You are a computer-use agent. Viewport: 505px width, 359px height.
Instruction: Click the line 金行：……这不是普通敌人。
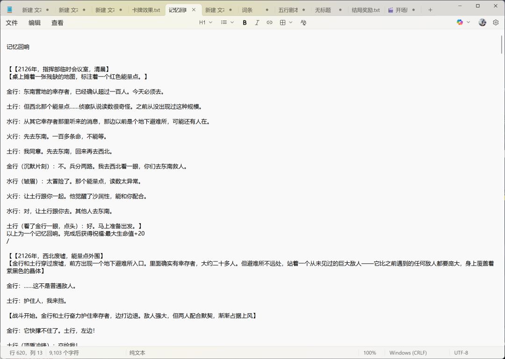42,286
